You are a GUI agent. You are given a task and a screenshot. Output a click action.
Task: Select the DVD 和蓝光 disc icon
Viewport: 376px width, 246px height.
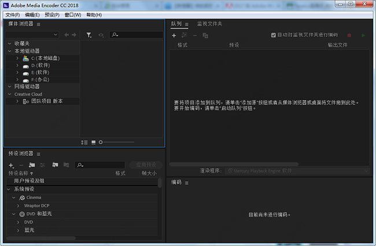pos(22,214)
